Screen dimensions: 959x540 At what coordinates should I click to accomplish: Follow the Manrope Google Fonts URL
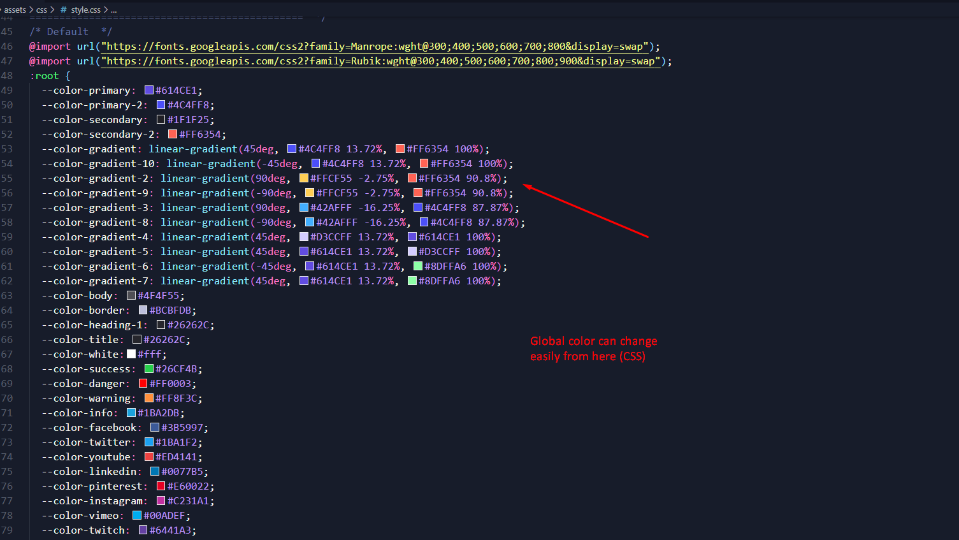tap(375, 47)
